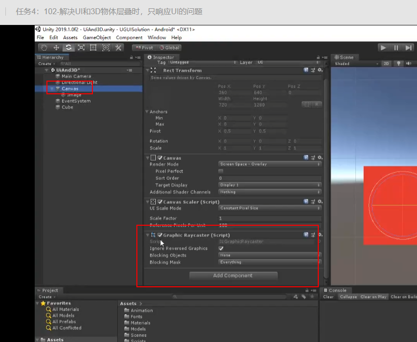Open the Blocking Mask dropdown
This screenshot has height=342, width=417.
click(270, 262)
